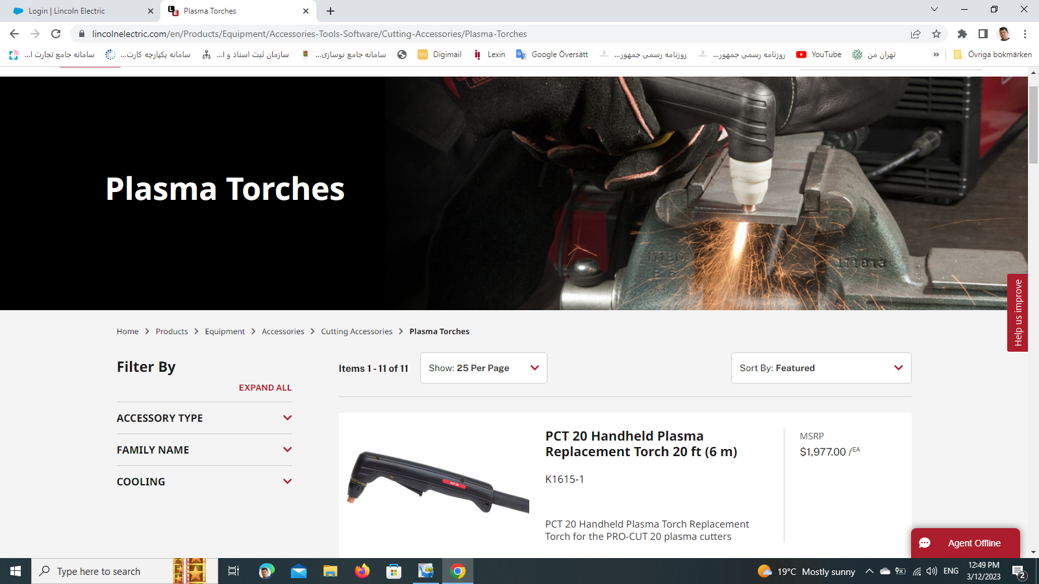1039x584 pixels.
Task: Open the browser Extensions puzzle icon
Action: 962,34
